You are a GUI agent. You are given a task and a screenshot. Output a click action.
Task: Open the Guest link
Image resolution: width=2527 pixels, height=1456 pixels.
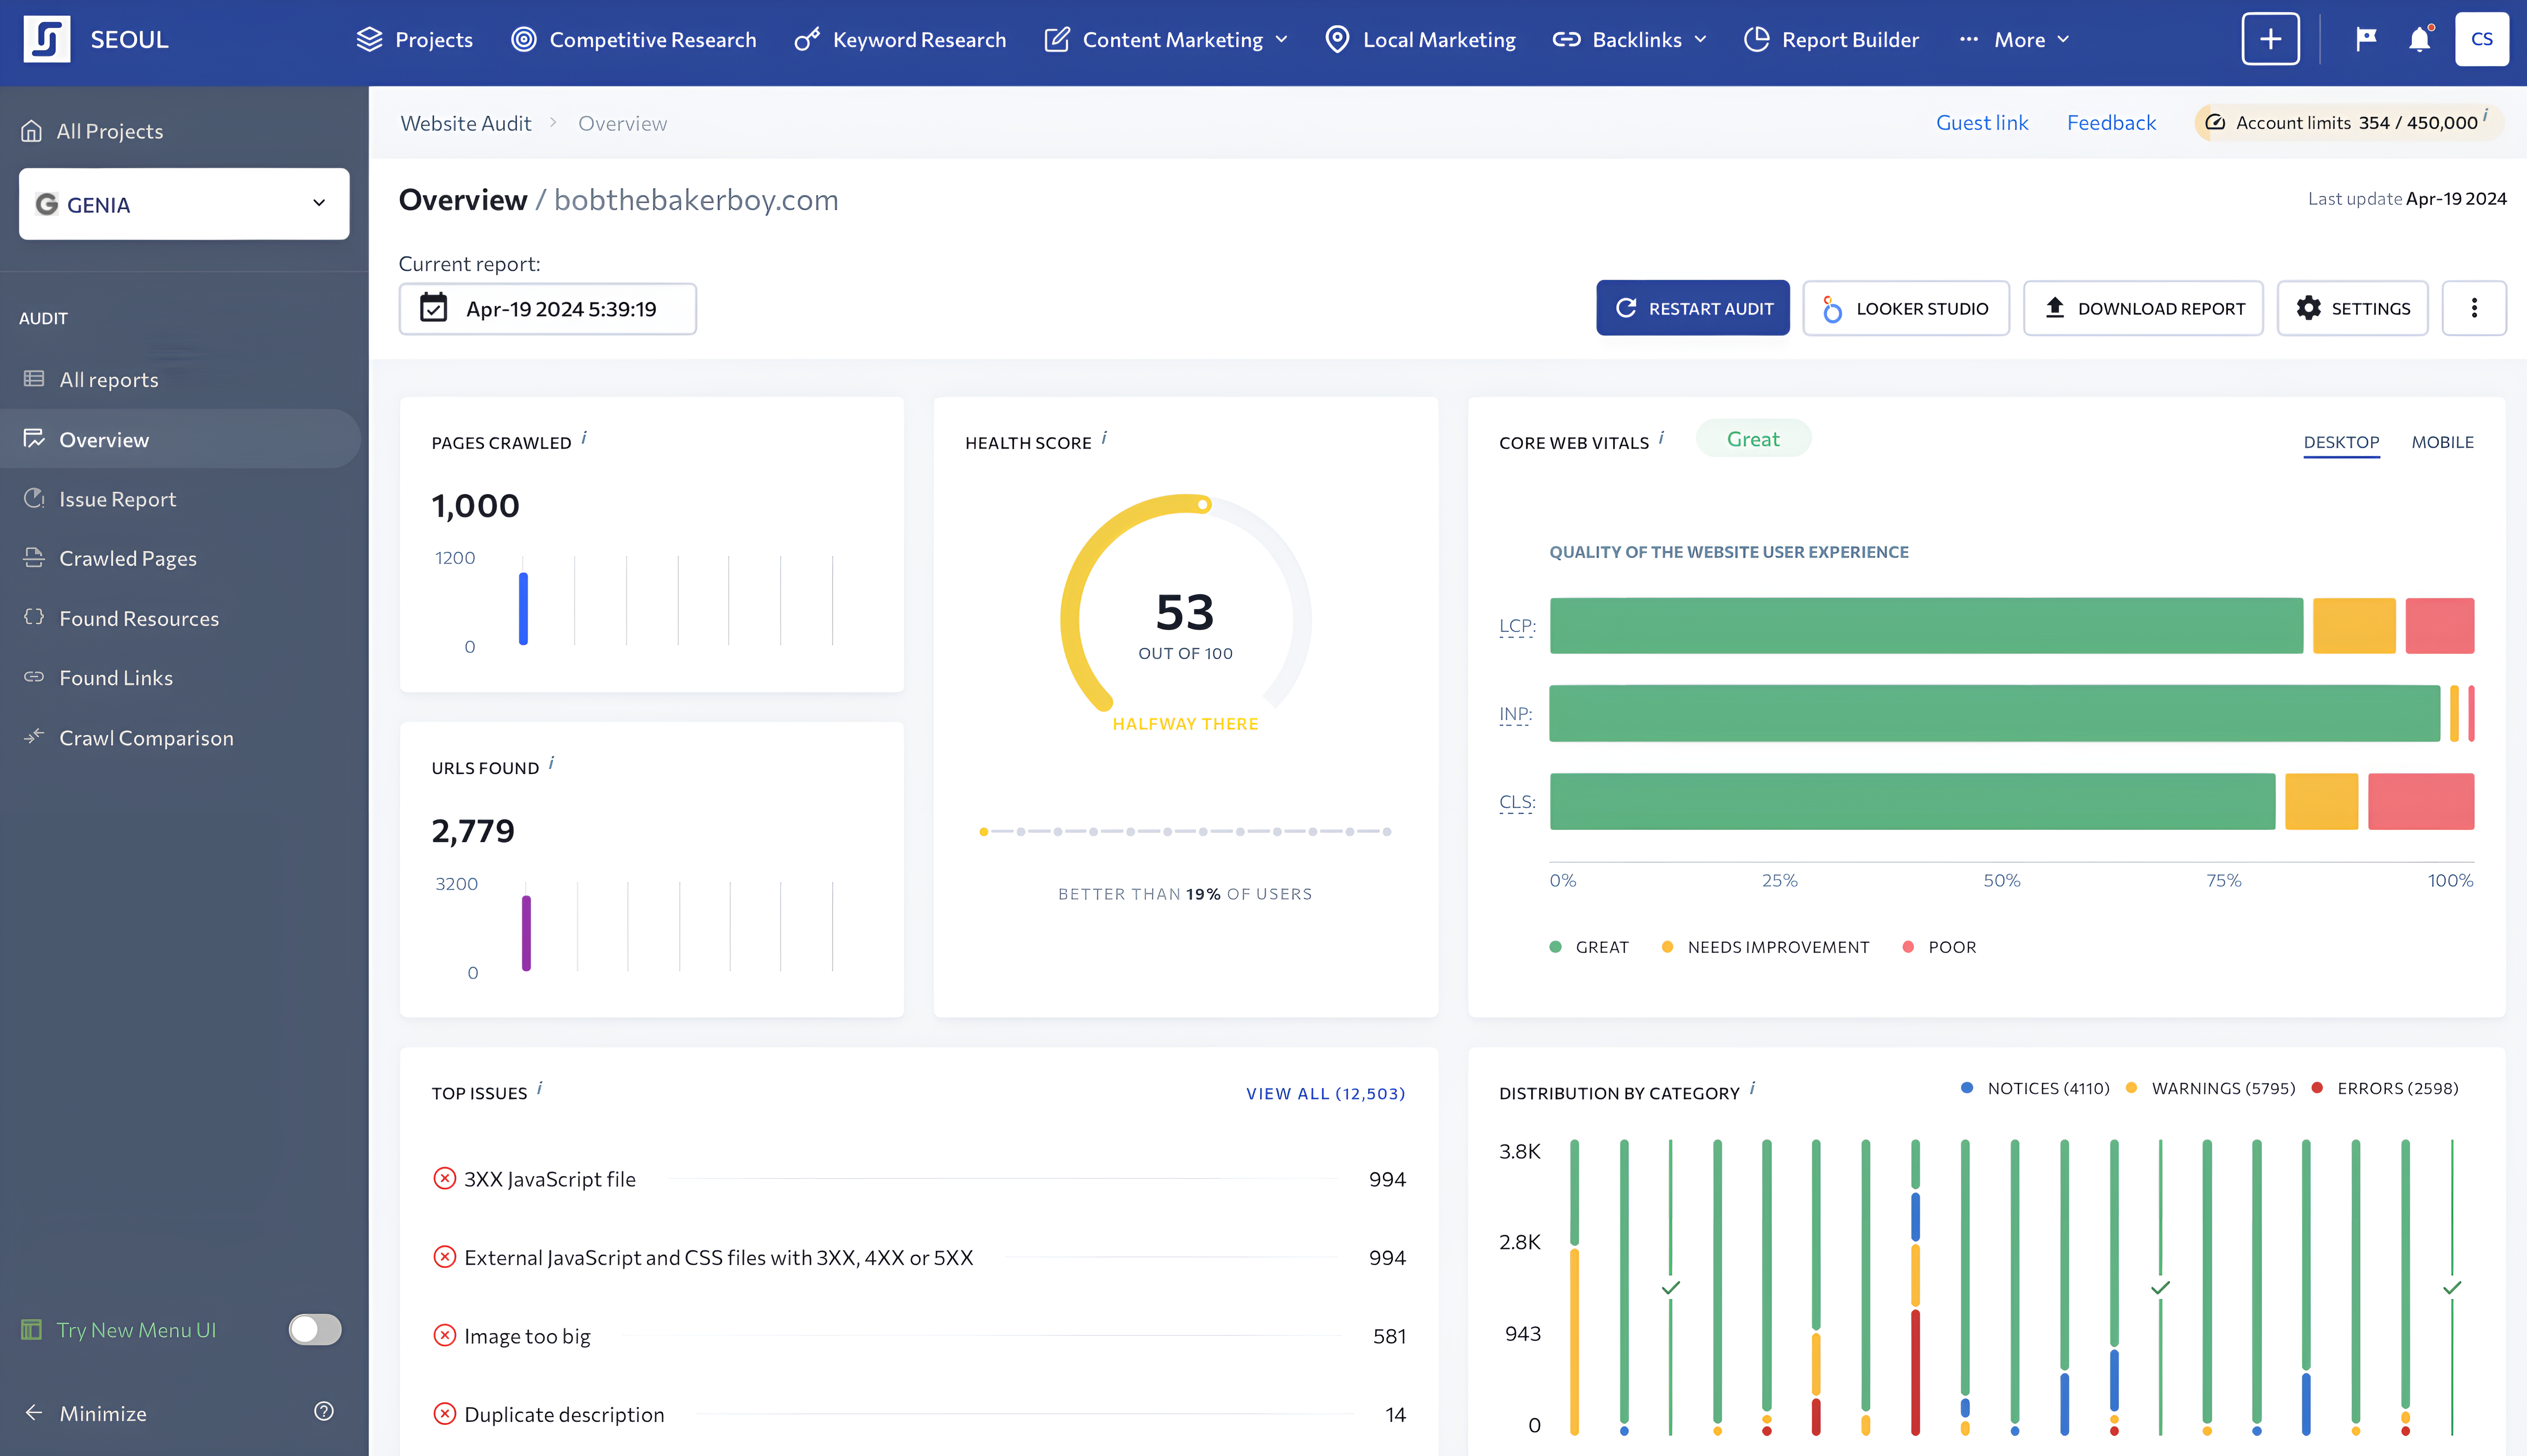click(1982, 122)
